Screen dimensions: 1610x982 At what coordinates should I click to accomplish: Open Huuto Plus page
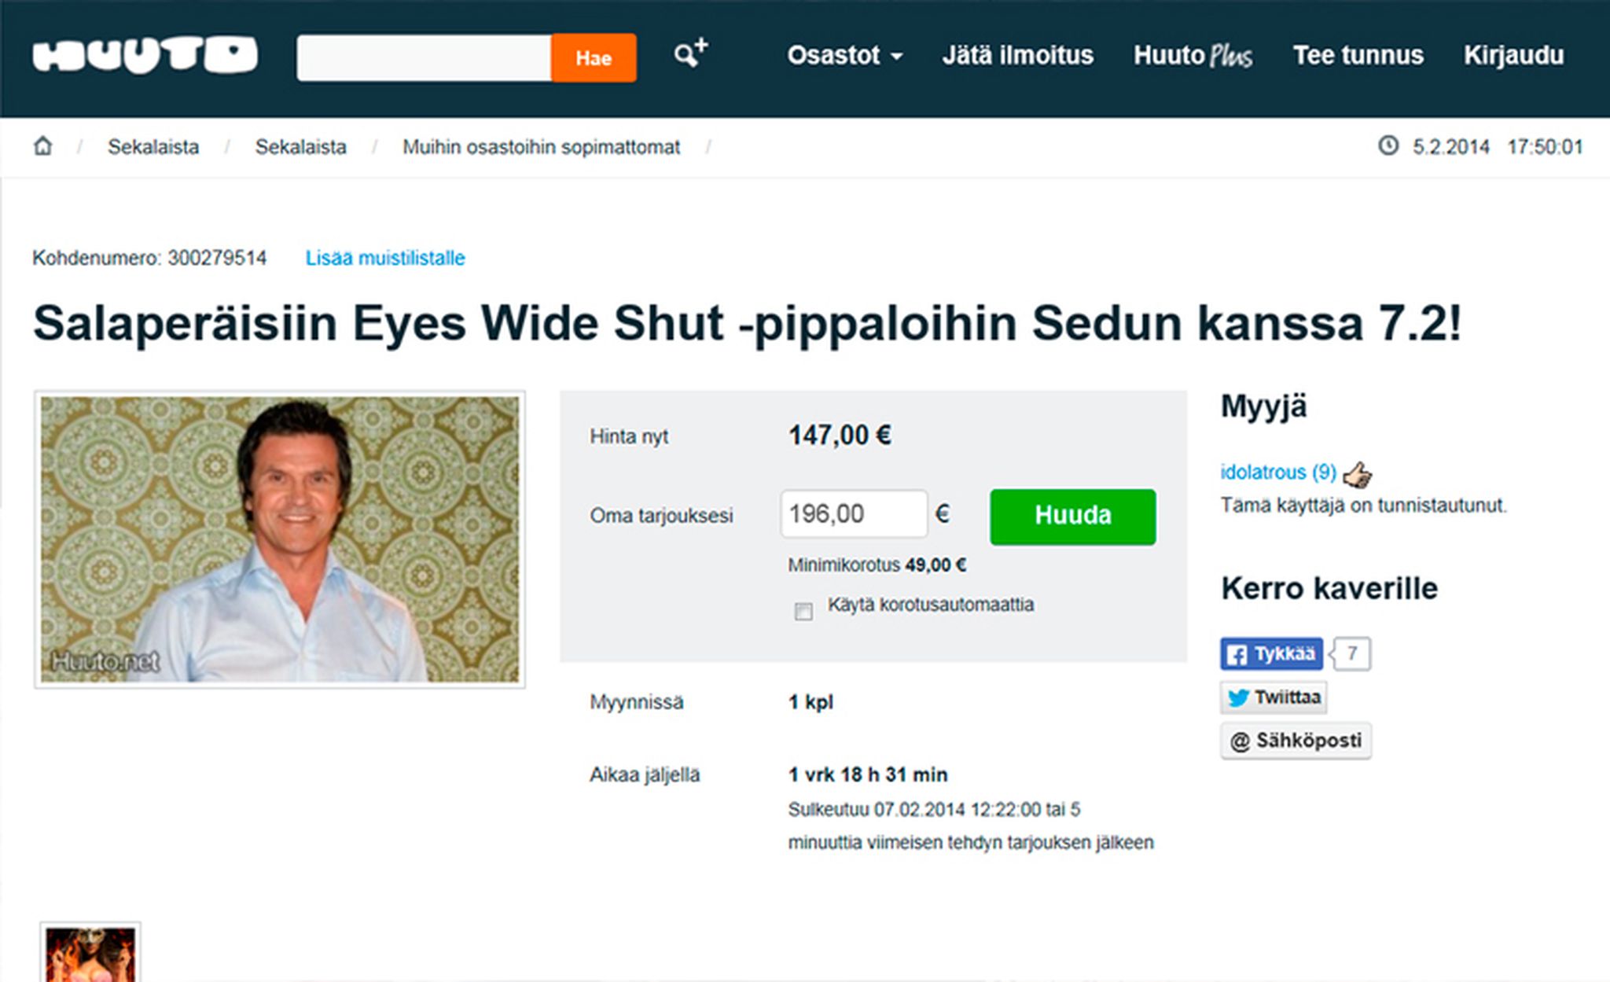[x=1193, y=56]
